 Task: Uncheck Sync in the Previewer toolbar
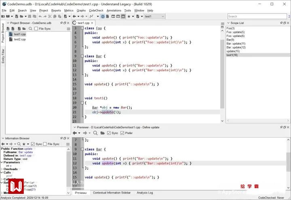pos(109,133)
